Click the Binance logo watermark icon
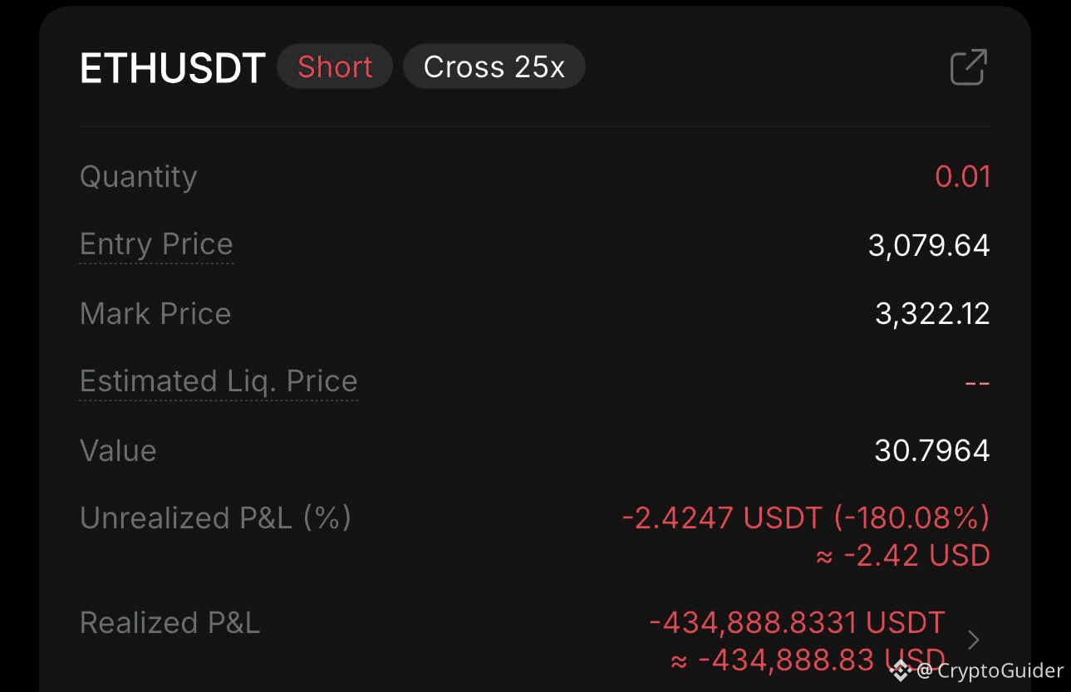 coord(902,670)
